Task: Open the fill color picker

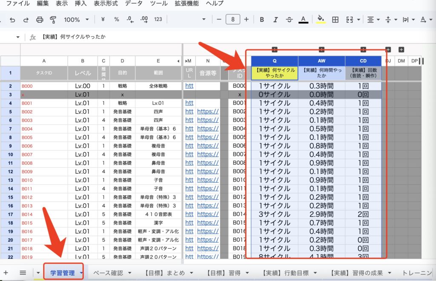Action: (x=321, y=20)
